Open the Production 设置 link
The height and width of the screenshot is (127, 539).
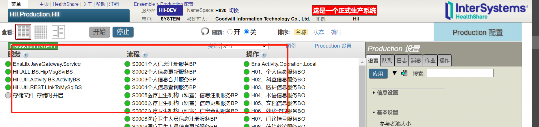tap(333, 46)
